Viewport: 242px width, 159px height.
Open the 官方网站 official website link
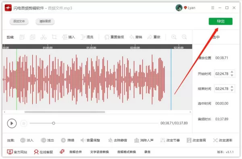pos(17,152)
